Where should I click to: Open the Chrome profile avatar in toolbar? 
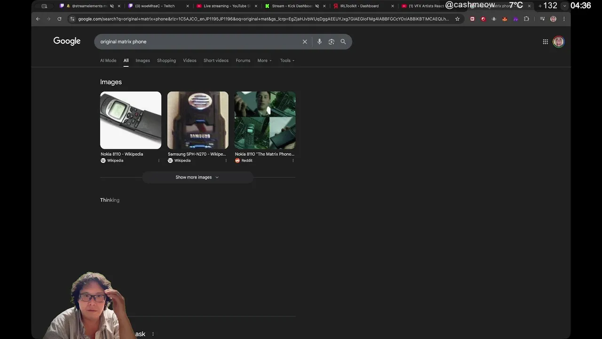coord(553,19)
